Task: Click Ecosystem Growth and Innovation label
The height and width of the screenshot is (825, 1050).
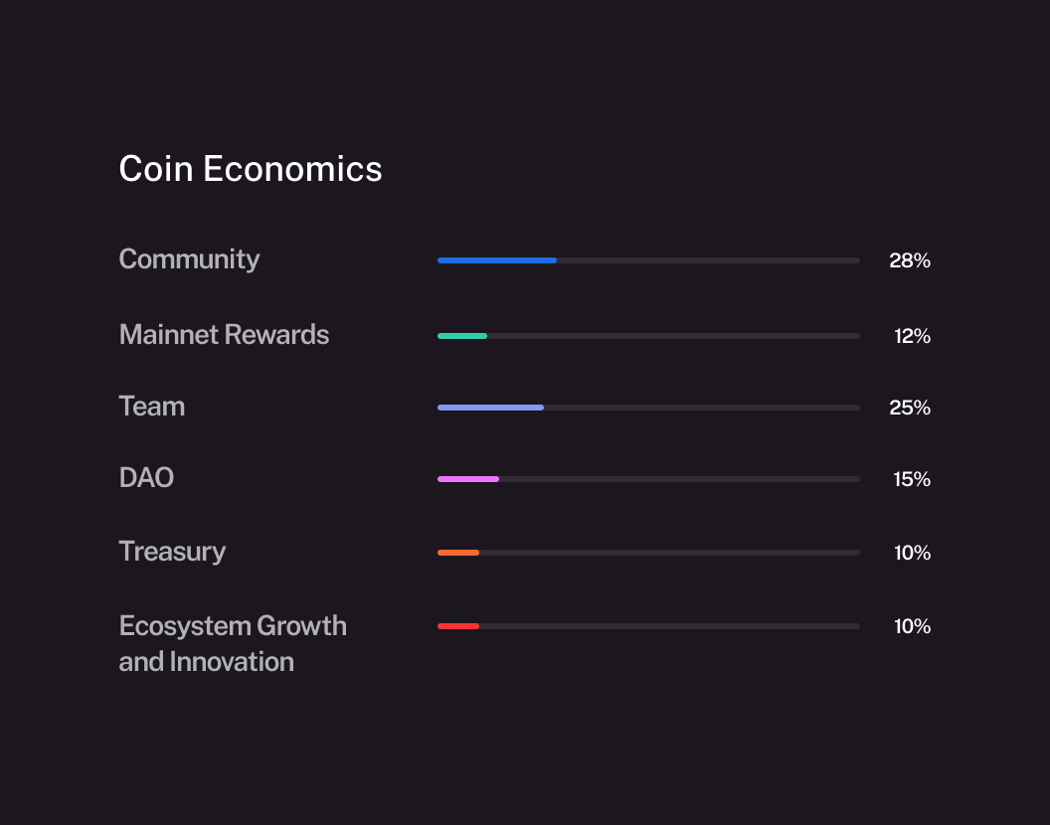Action: (x=233, y=643)
